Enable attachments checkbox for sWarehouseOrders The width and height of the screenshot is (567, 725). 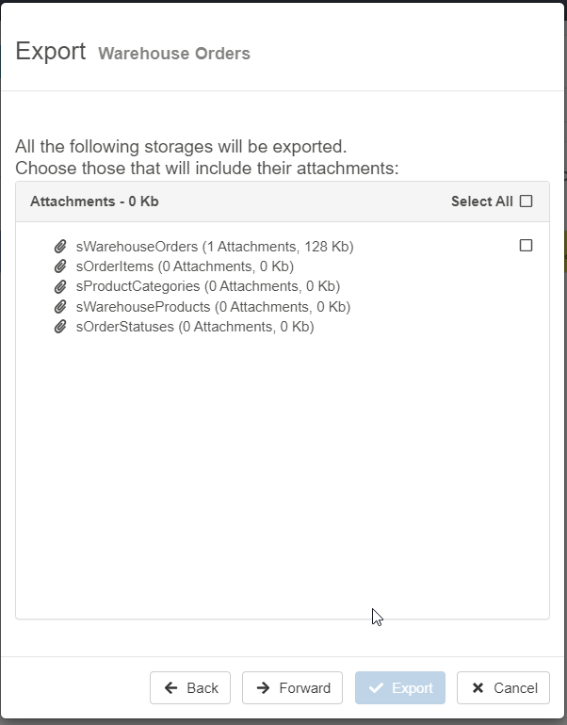[x=526, y=246]
